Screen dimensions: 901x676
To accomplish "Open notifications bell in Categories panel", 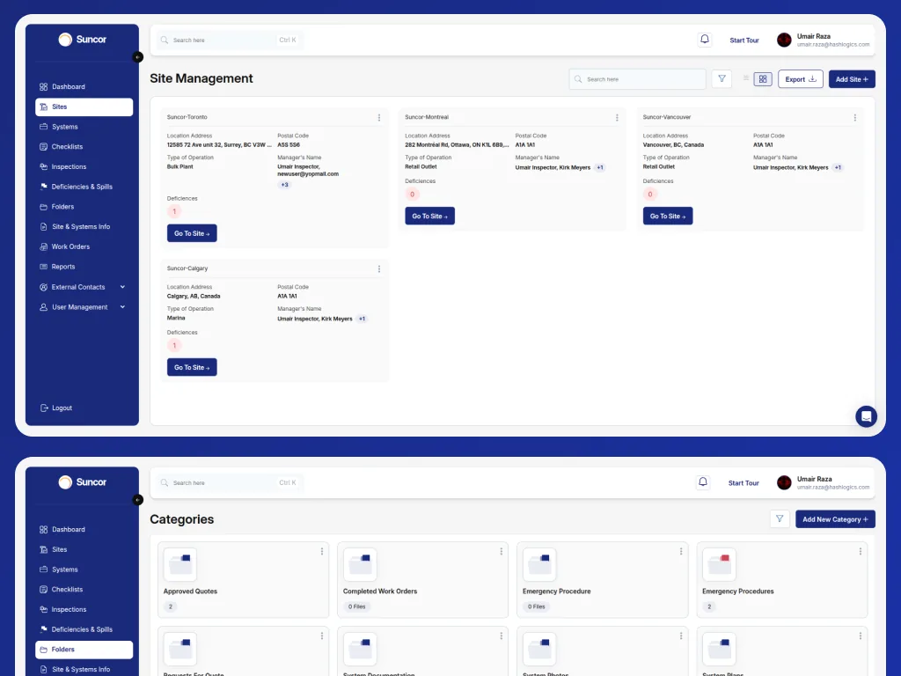I will point(703,482).
